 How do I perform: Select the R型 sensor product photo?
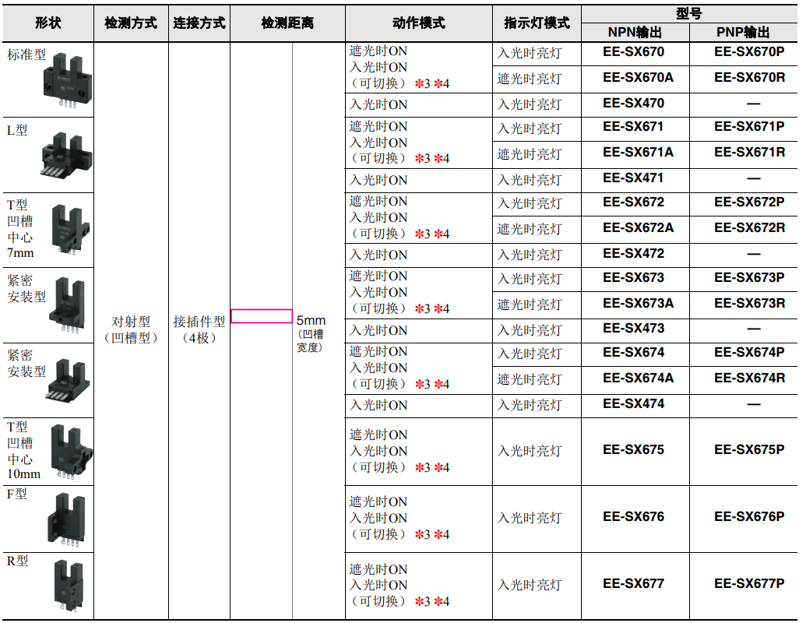69,586
